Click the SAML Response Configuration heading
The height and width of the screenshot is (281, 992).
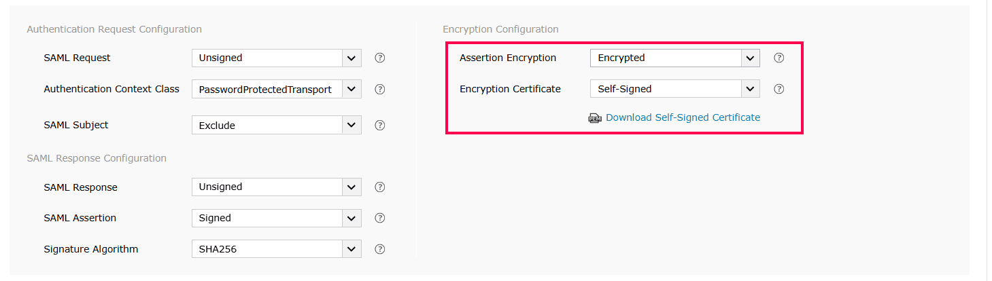point(97,158)
